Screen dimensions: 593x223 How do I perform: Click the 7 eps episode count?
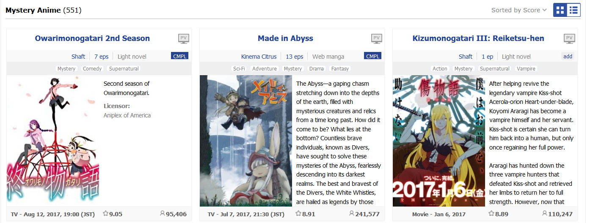(x=102, y=57)
